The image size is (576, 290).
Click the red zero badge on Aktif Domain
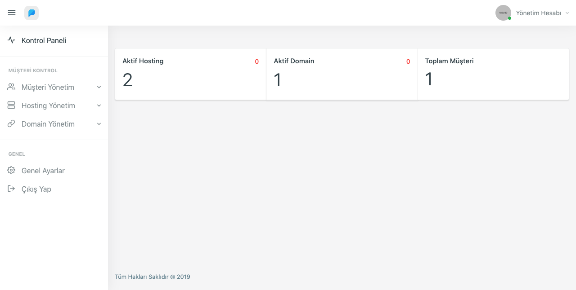408,62
